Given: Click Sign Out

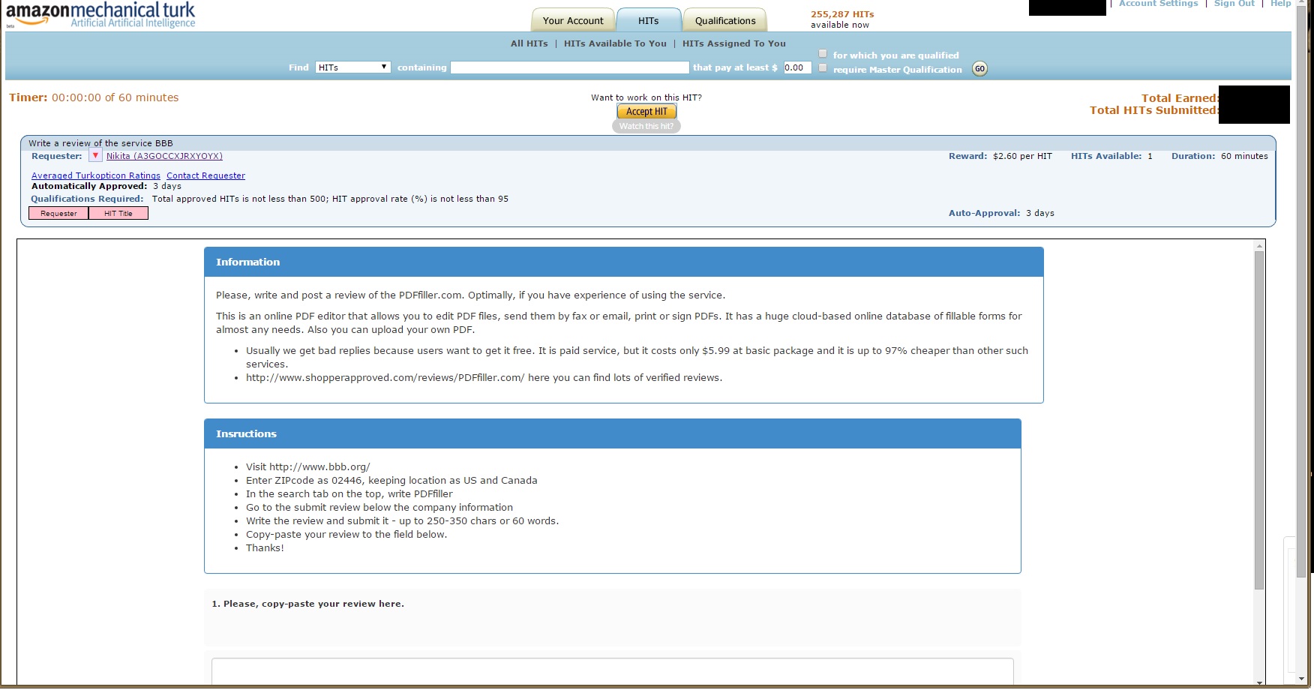Looking at the screenshot, I should click(1234, 4).
